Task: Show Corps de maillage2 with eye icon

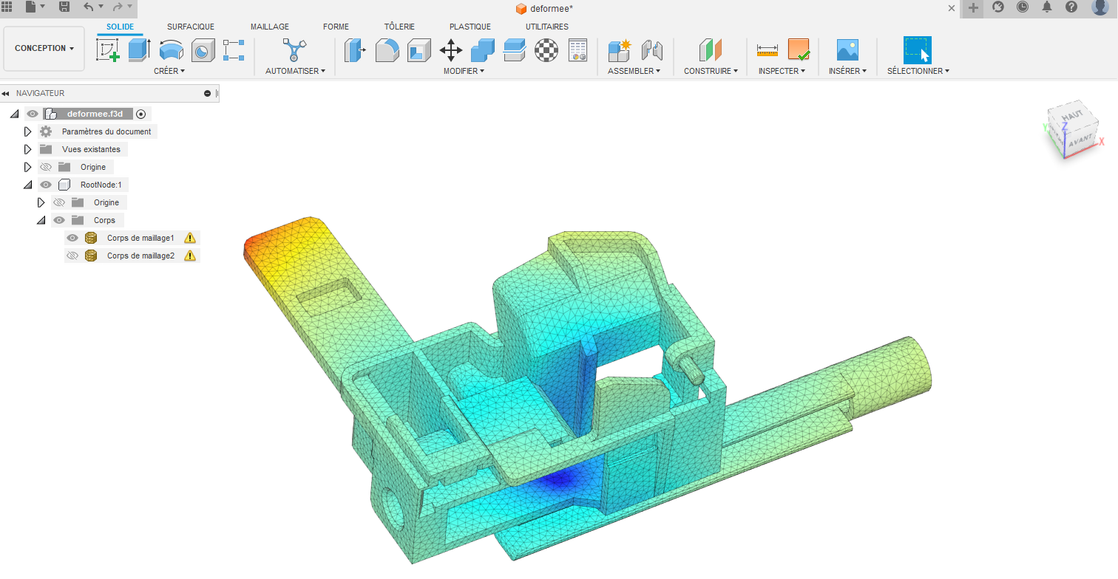Action: pos(72,256)
